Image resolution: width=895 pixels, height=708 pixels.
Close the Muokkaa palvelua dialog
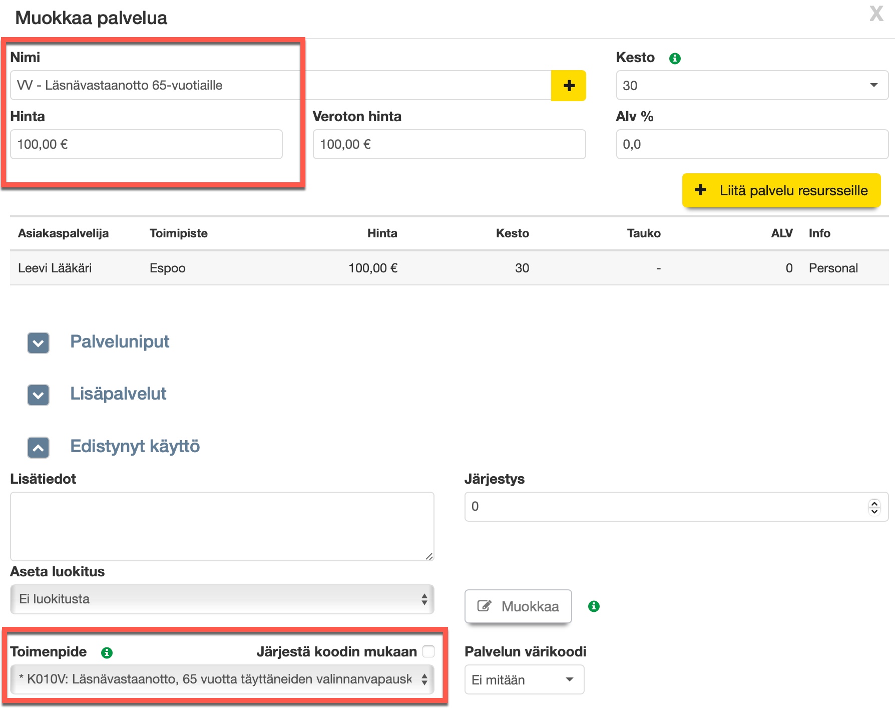pyautogui.click(x=876, y=14)
